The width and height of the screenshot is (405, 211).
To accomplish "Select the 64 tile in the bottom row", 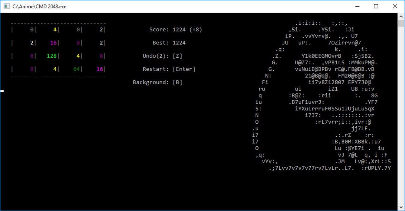I will pos(77,69).
